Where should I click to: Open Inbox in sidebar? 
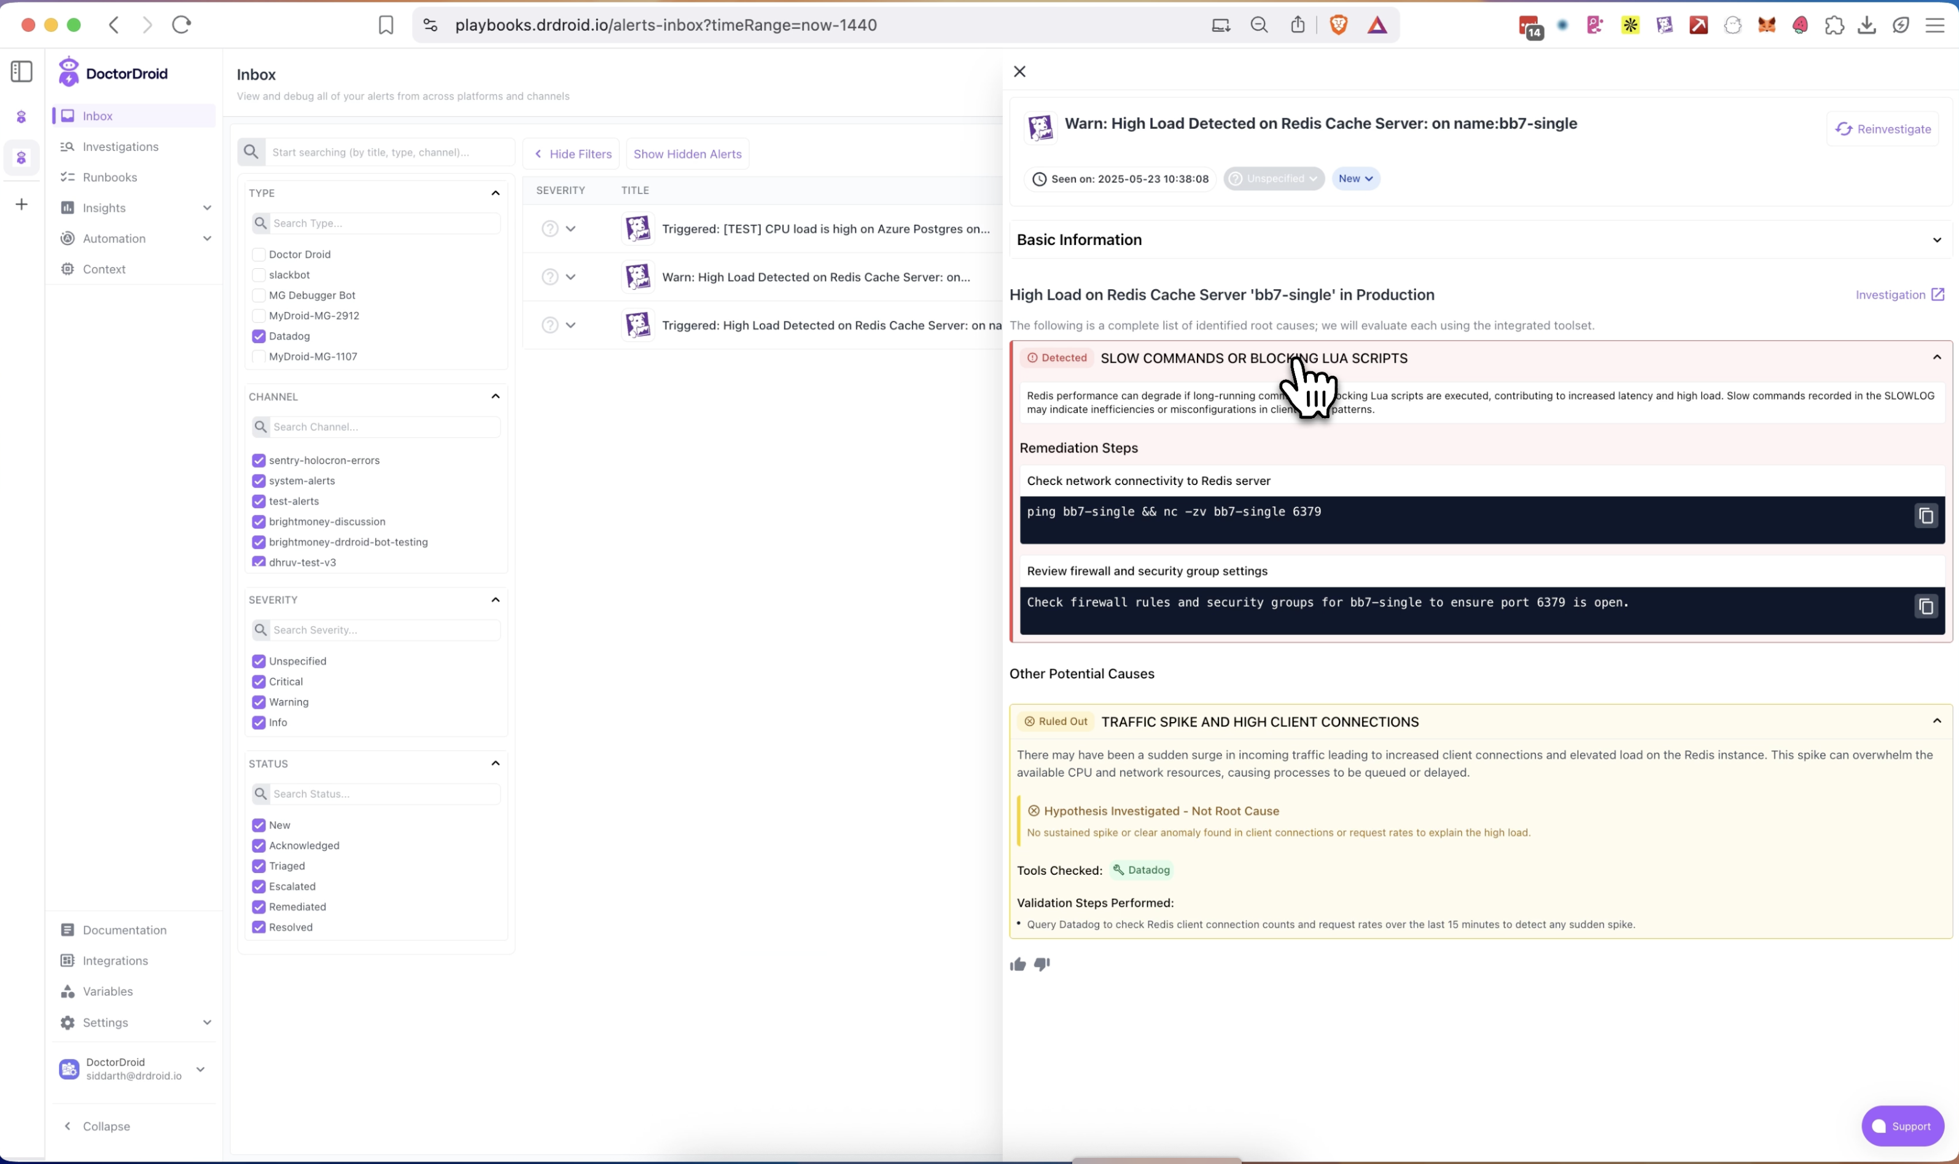pos(134,116)
